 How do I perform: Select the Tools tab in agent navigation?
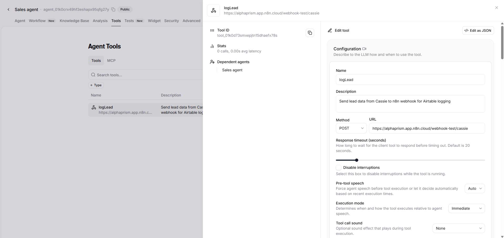tap(116, 21)
